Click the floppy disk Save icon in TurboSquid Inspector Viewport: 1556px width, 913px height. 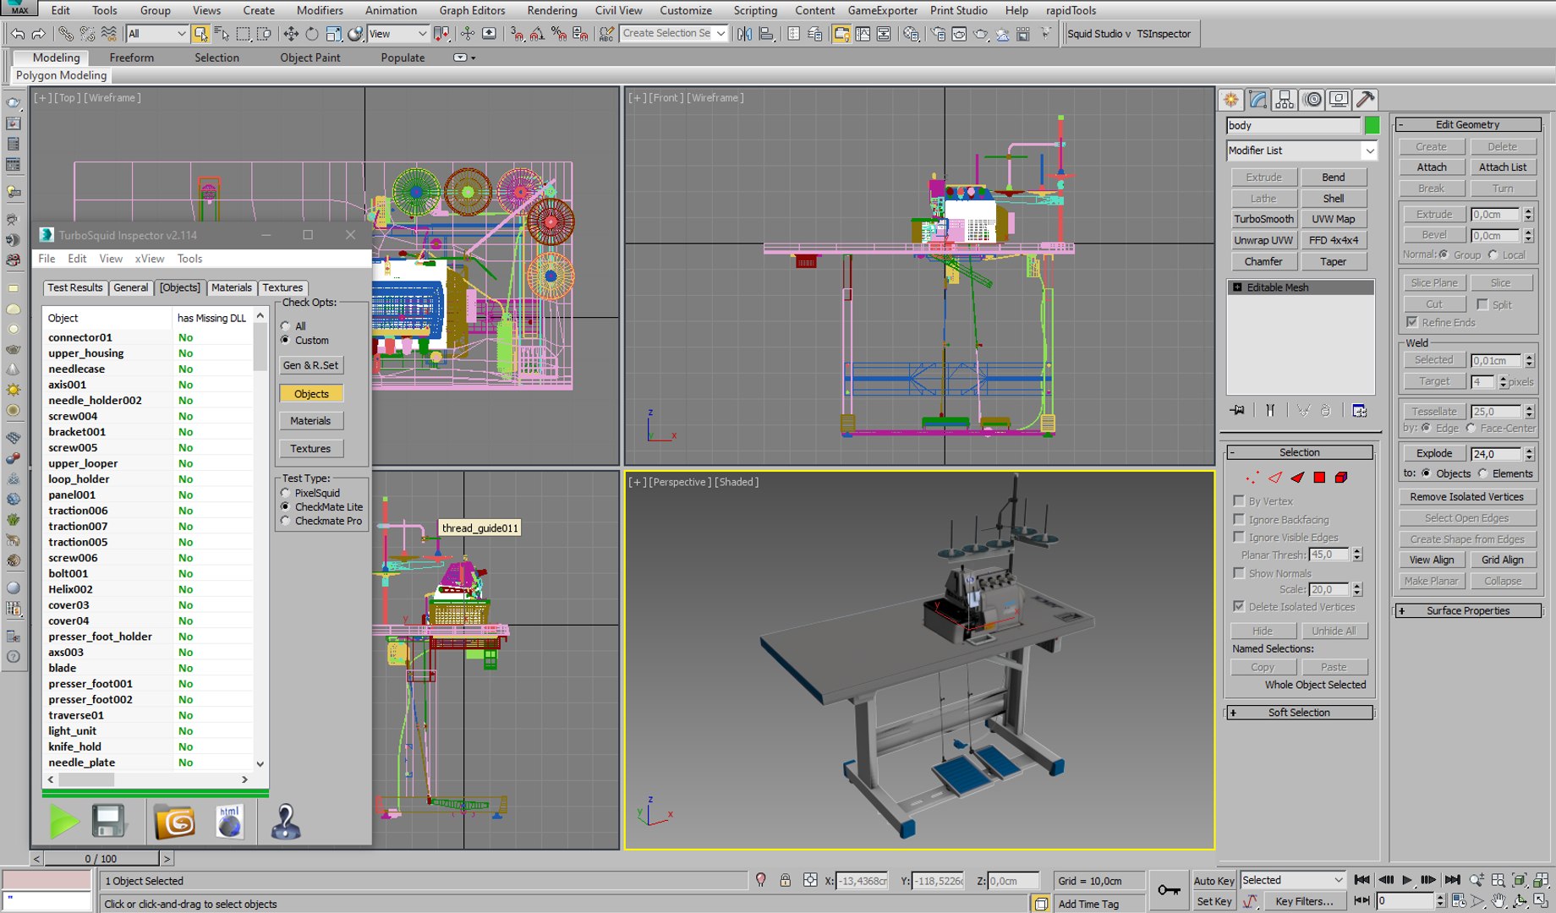109,822
